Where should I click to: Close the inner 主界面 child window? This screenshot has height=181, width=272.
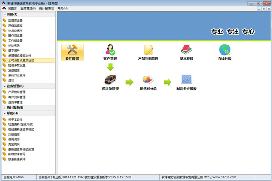coord(269,9)
